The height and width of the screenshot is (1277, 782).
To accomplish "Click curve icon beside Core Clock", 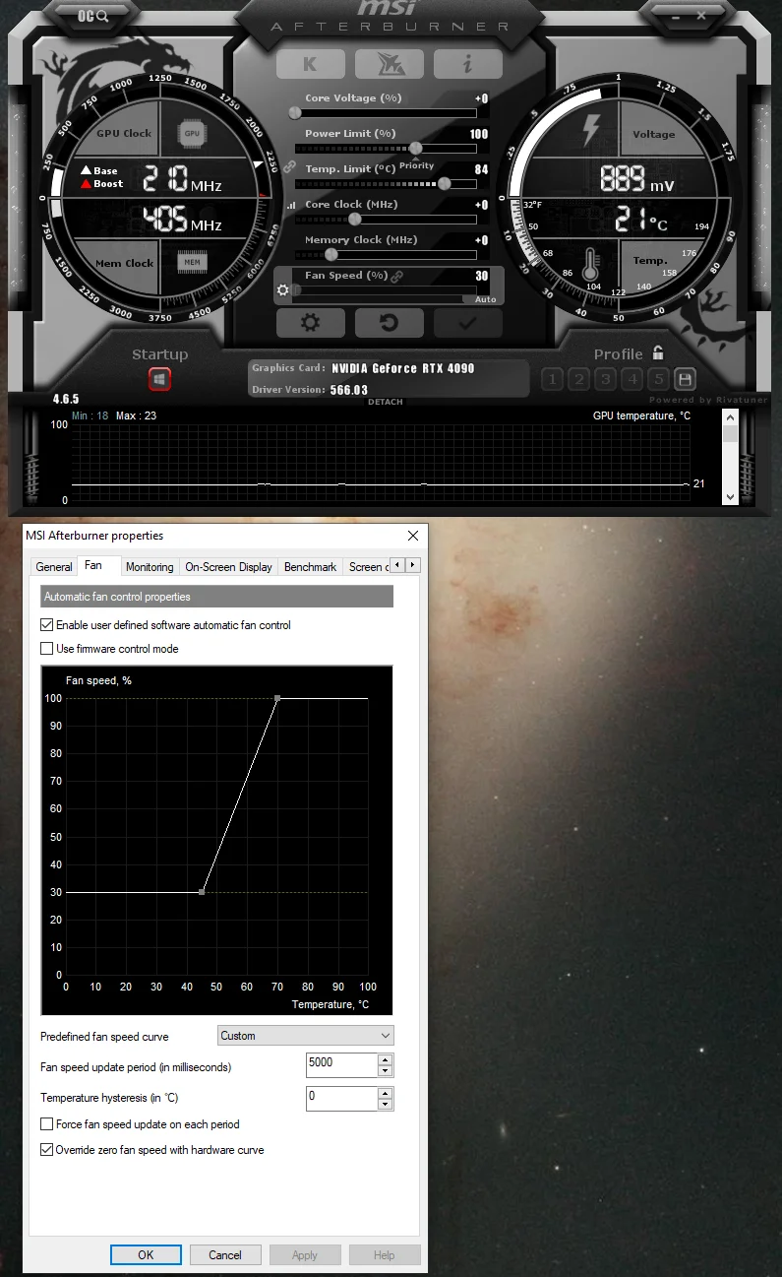I will (290, 206).
